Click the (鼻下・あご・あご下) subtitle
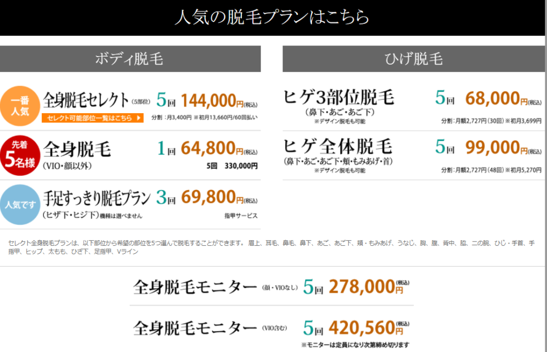 [340, 112]
